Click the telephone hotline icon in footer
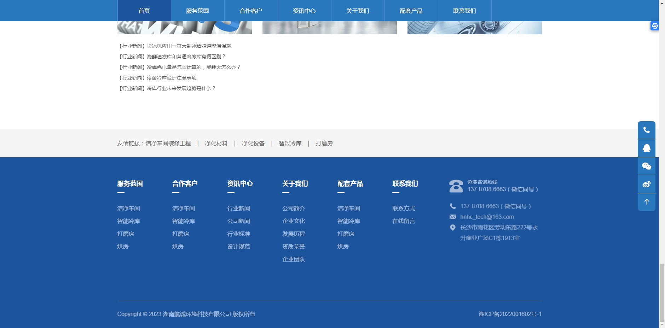The height and width of the screenshot is (328, 665). click(456, 186)
